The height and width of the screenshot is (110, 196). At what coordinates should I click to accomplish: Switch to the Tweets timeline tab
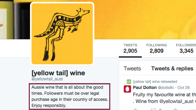pyautogui.click(x=132, y=69)
